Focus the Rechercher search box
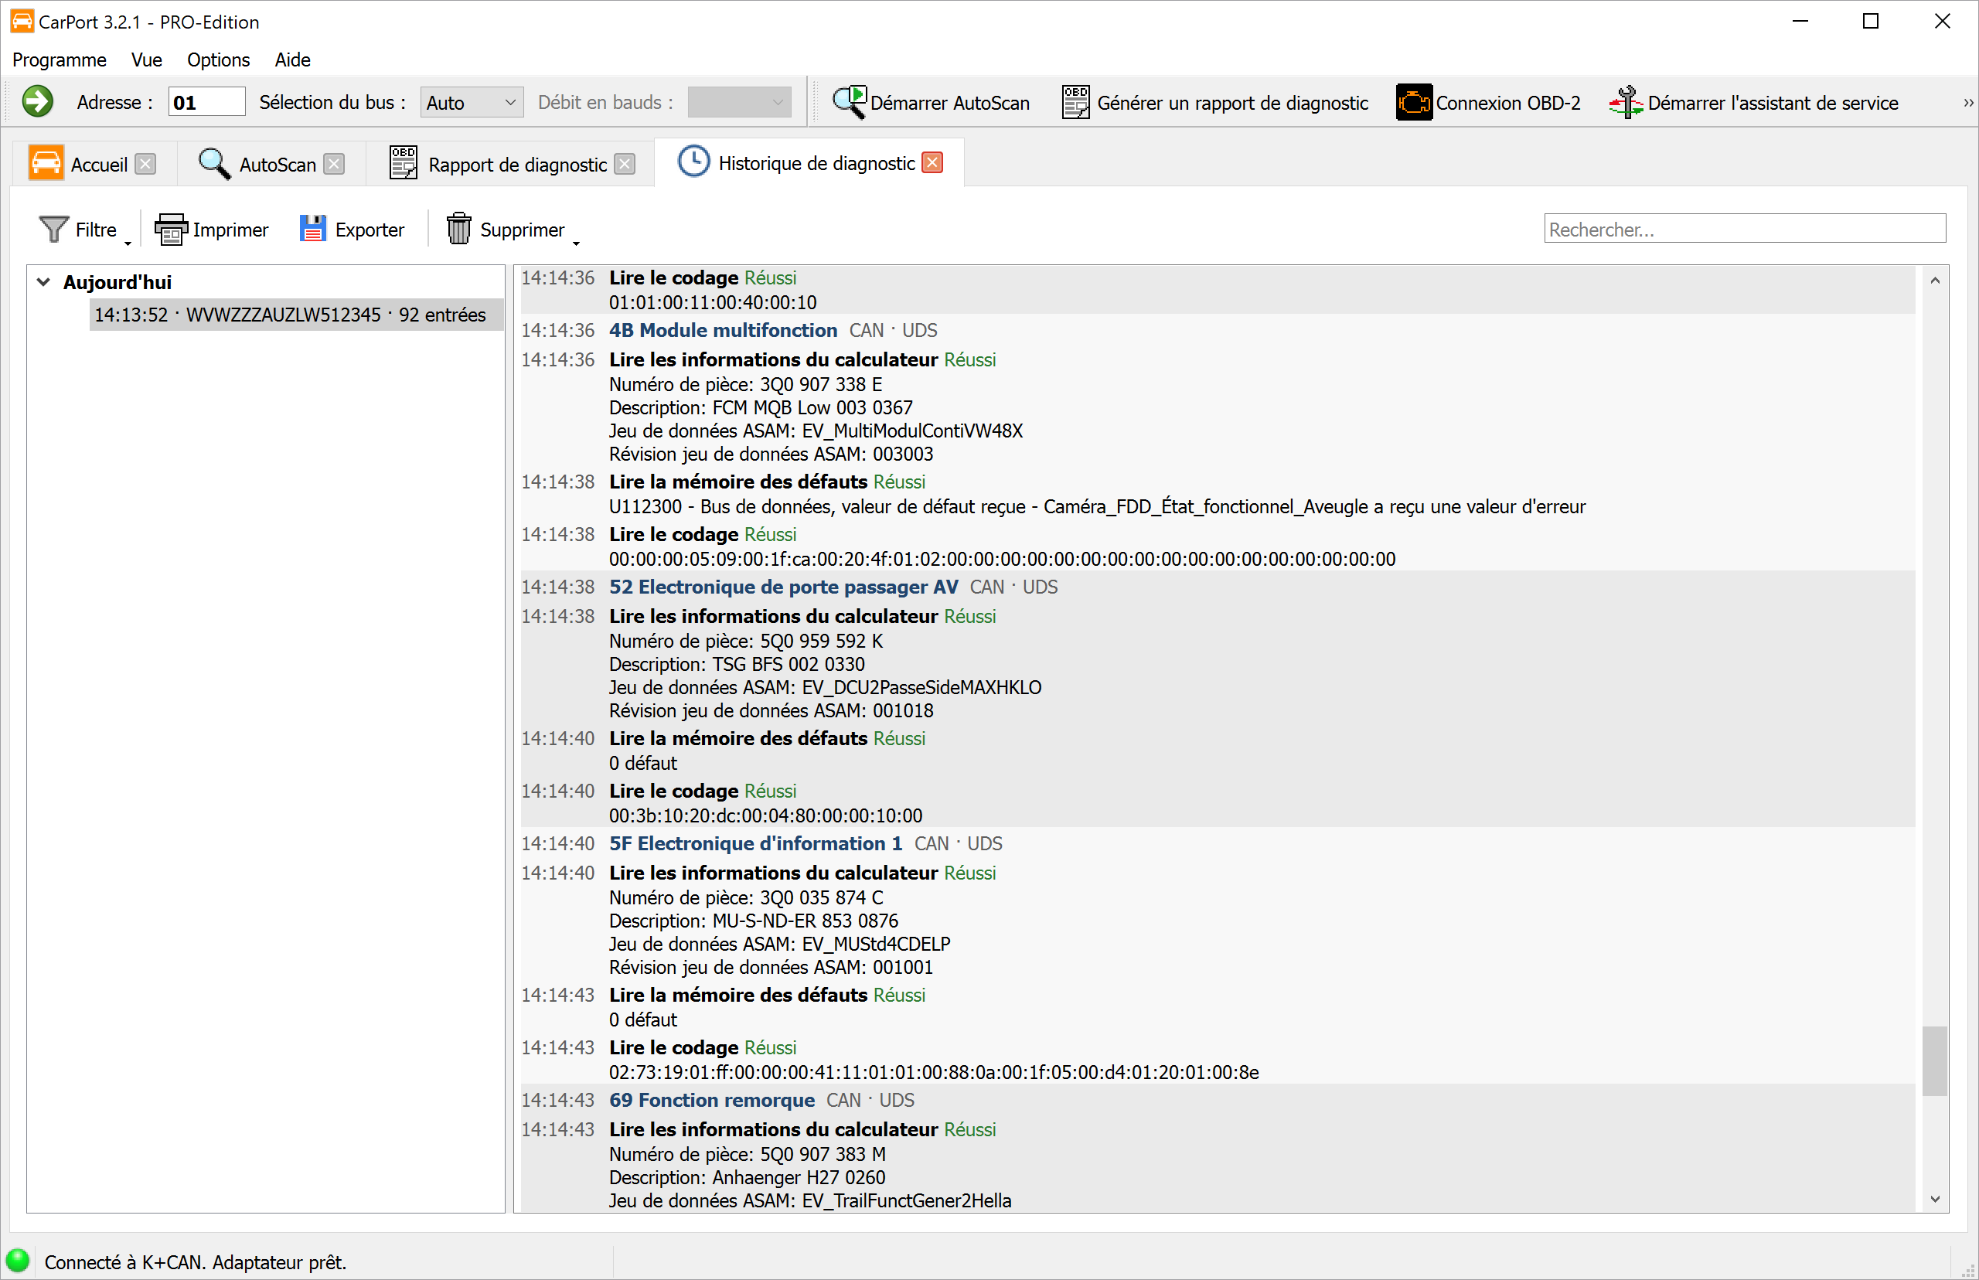The height and width of the screenshot is (1280, 1979). 1745,229
